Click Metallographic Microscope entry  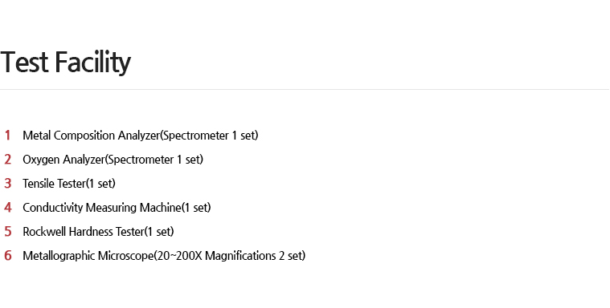click(x=164, y=256)
